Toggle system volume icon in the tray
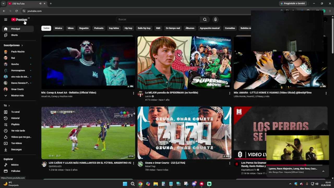 tap(317, 184)
